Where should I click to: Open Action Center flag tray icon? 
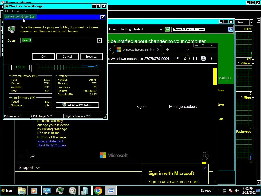(231, 191)
